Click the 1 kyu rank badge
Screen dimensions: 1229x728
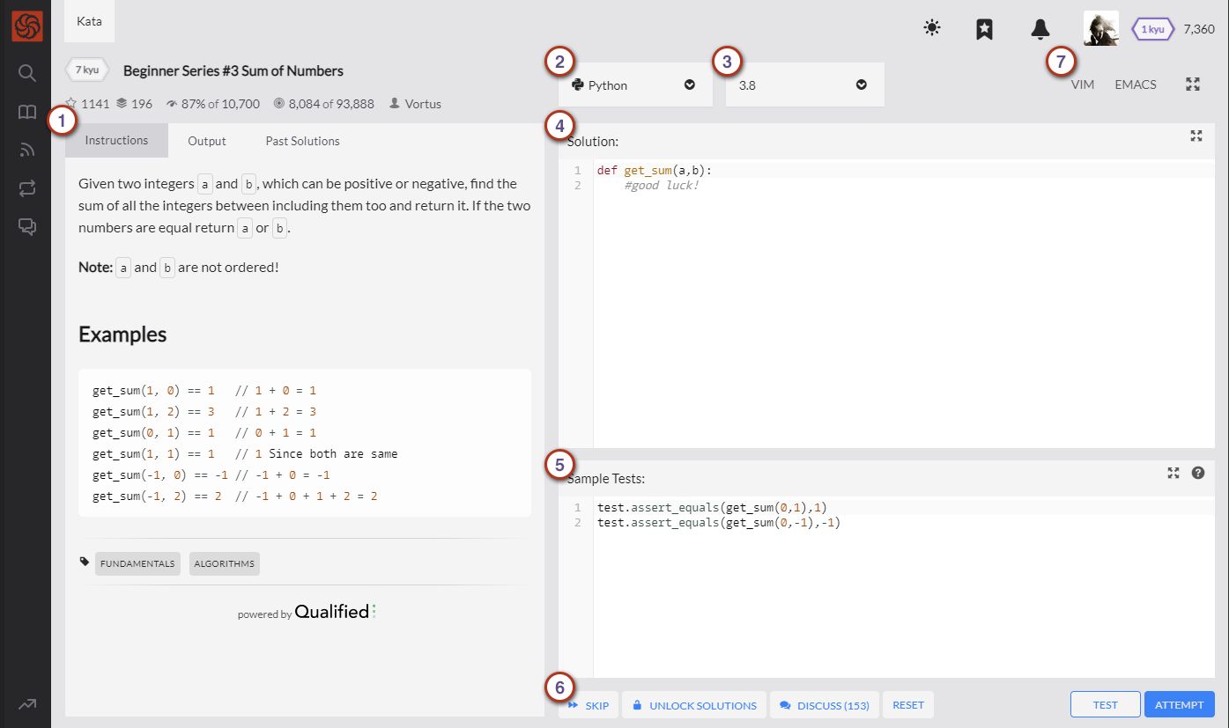(x=1152, y=29)
